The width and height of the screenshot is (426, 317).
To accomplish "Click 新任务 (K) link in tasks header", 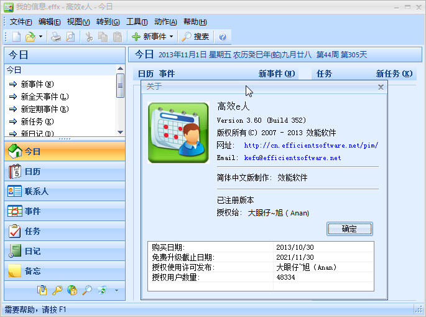I will 394,73.
